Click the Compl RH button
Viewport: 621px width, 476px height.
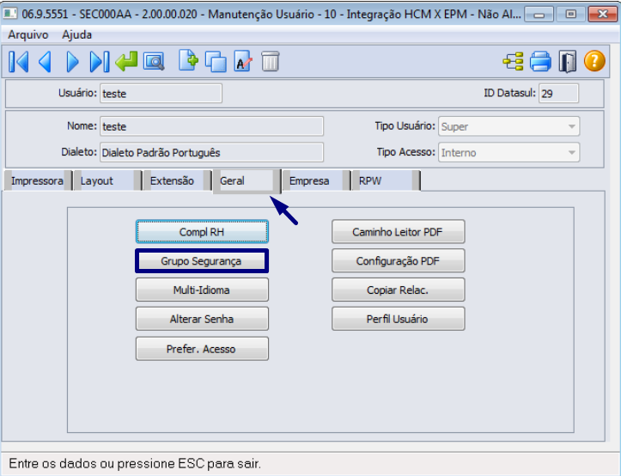(202, 232)
